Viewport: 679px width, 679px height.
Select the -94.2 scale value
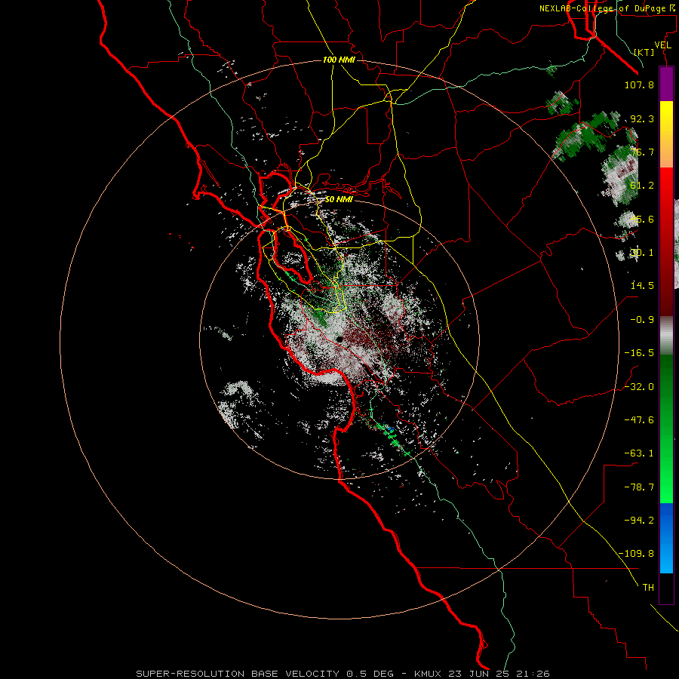click(639, 520)
